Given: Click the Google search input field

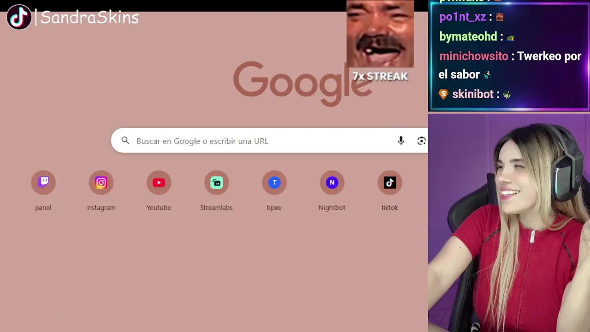Looking at the screenshot, I should 269,141.
